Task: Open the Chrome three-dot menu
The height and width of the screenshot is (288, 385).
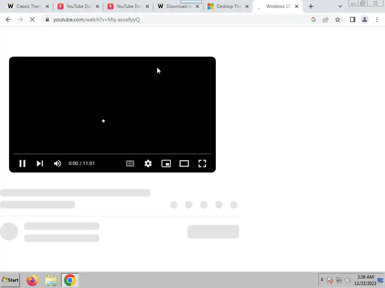Action: tap(377, 19)
